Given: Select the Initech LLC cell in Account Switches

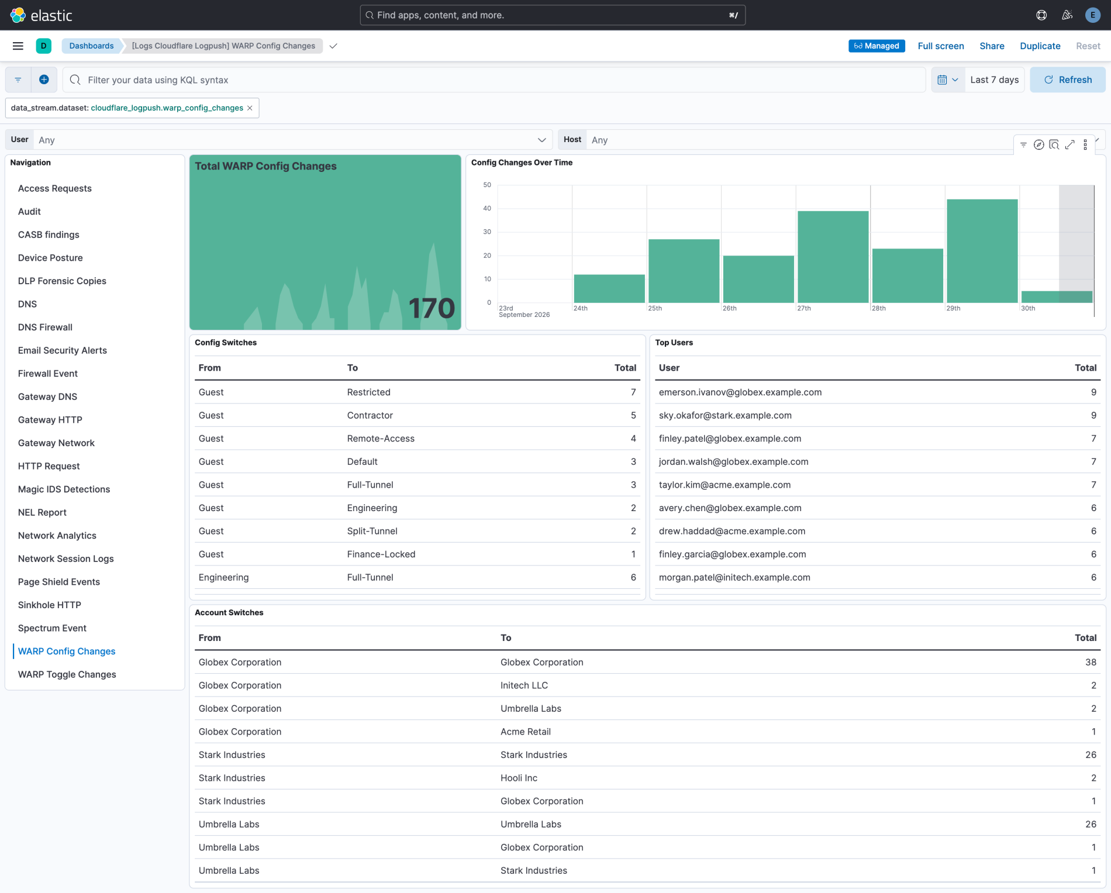Looking at the screenshot, I should point(524,685).
